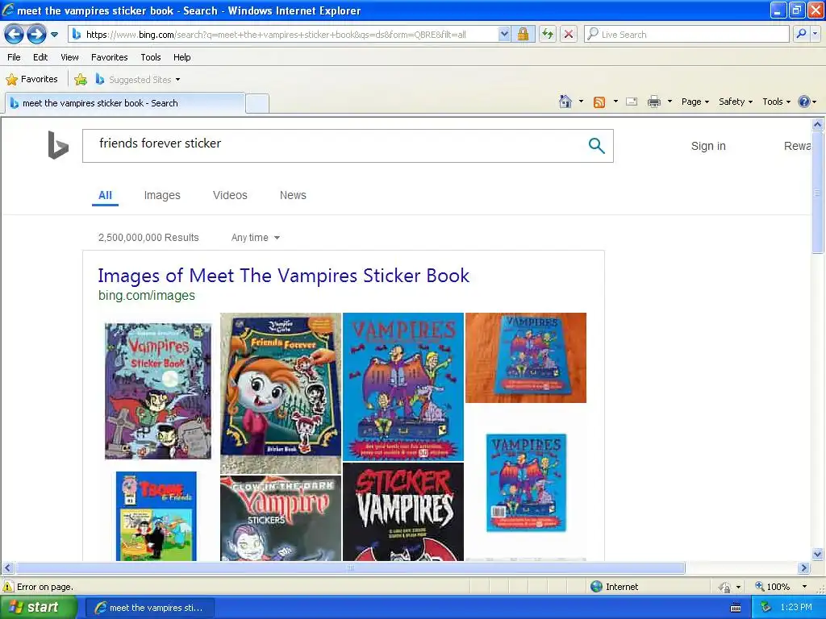The height and width of the screenshot is (619, 826).
Task: Open 'Images of Meet The Vampires Sticker Book' link
Action: [283, 276]
